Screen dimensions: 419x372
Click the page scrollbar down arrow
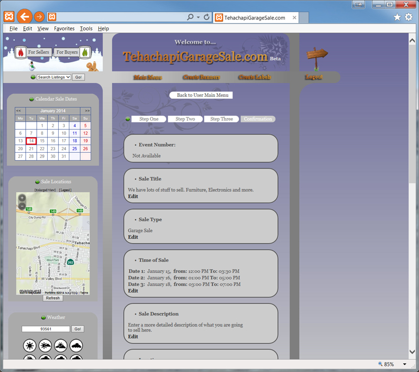tap(412, 352)
